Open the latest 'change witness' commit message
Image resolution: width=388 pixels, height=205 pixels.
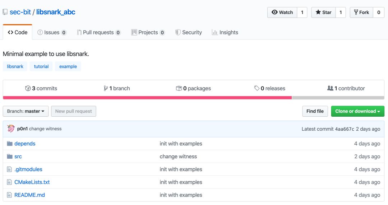[45, 129]
